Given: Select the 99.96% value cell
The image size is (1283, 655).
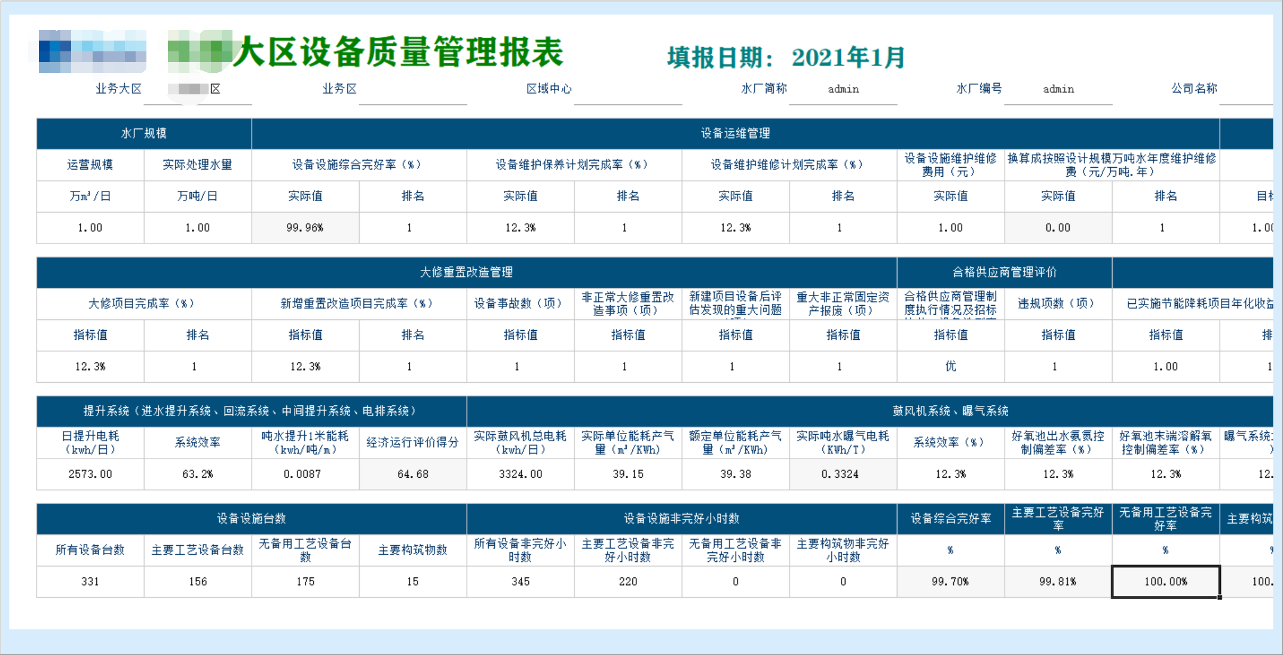Looking at the screenshot, I should pyautogui.click(x=305, y=228).
